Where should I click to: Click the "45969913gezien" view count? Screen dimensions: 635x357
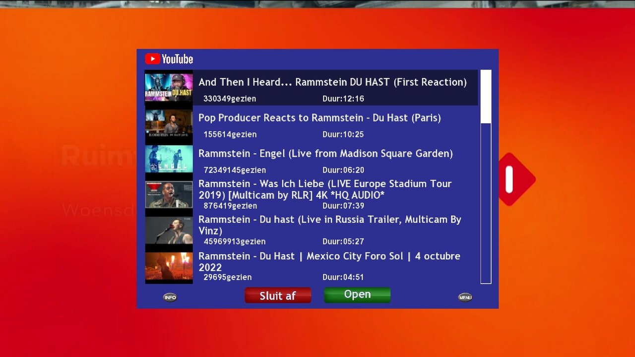coord(235,241)
